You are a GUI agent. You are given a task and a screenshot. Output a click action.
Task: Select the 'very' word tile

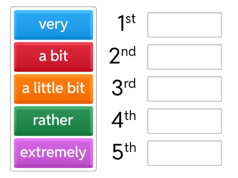[x=54, y=25]
